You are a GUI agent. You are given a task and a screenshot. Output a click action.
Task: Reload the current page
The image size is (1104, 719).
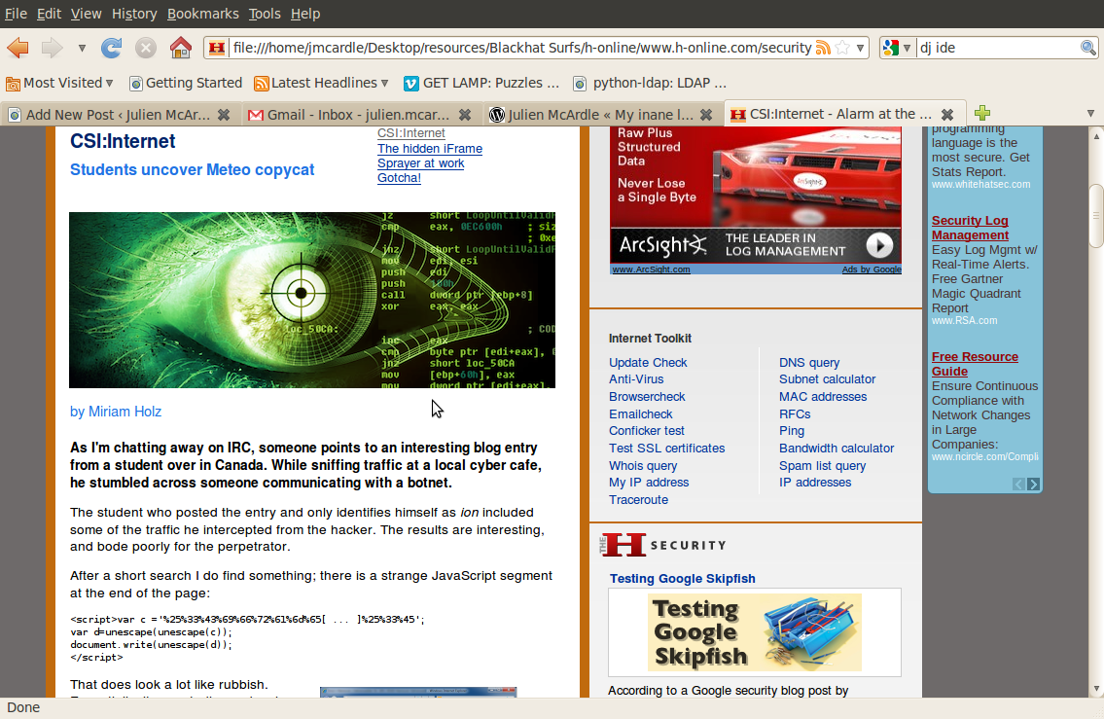(x=111, y=48)
